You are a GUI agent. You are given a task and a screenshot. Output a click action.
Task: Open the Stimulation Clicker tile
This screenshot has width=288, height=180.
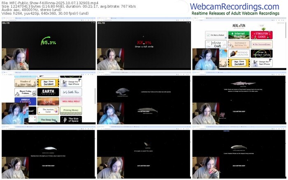(261, 35)
